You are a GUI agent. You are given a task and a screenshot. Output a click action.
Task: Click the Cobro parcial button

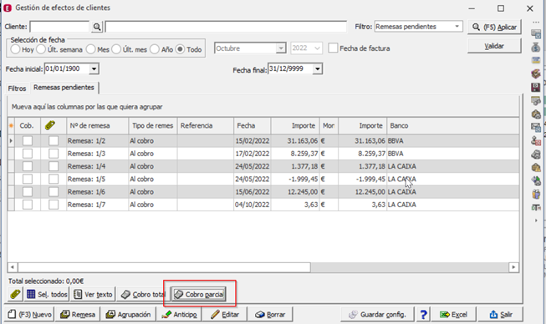[199, 295]
